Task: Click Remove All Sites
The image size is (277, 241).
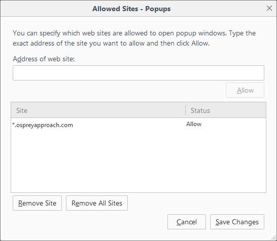Action: (97, 203)
